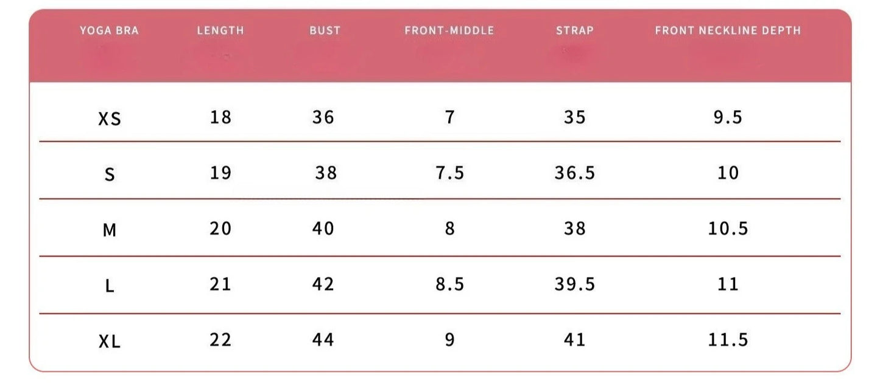Viewport: 880px width, 383px height.
Task: Click the YOGA BRA column header
Action: (x=109, y=30)
